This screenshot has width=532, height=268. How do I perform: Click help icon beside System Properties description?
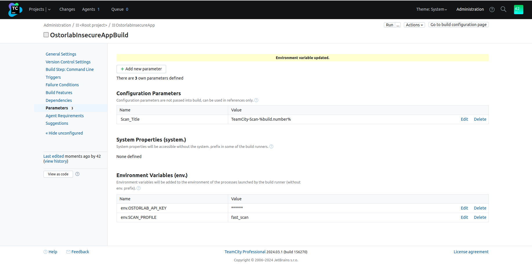[x=271, y=147]
